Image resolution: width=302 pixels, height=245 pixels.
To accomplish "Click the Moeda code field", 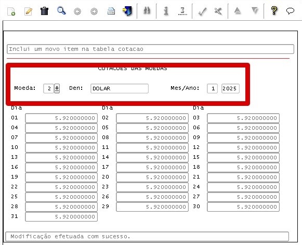I will pyautogui.click(x=48, y=88).
